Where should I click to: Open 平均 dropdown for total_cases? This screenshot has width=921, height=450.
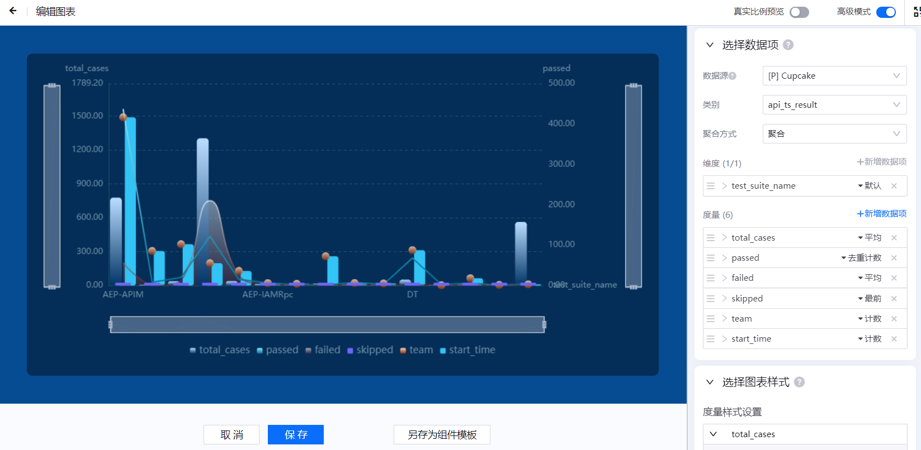[x=870, y=238]
